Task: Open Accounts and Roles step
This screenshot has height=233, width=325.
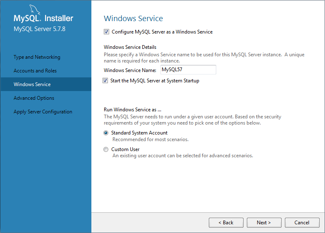Action: [x=35, y=71]
